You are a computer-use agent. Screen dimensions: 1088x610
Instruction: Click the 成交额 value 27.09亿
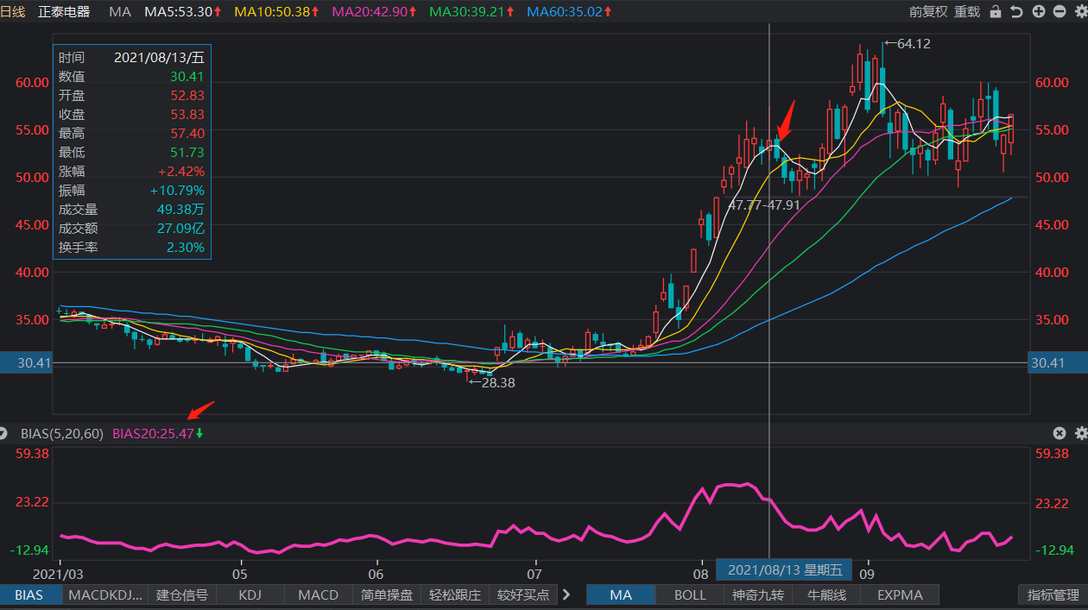tap(180, 229)
